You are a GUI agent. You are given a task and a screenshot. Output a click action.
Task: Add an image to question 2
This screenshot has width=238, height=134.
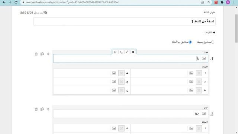click(204, 114)
